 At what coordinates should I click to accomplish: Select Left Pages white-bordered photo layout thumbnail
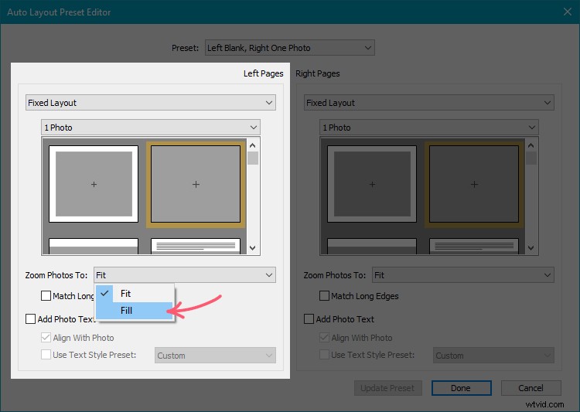(x=94, y=184)
